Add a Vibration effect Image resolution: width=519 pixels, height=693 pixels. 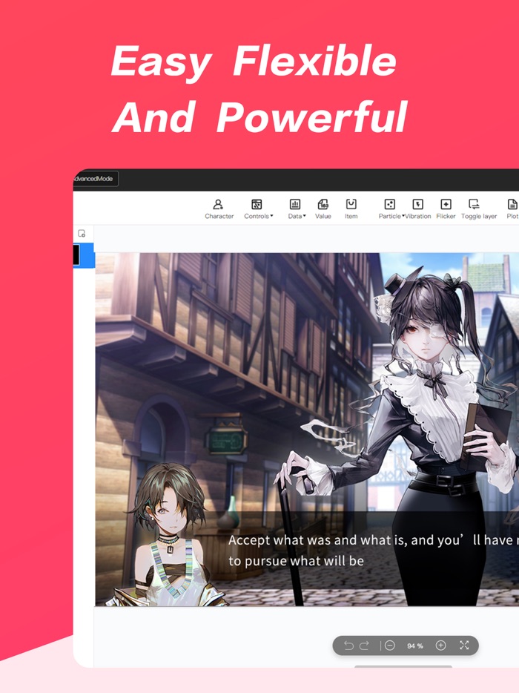[417, 208]
